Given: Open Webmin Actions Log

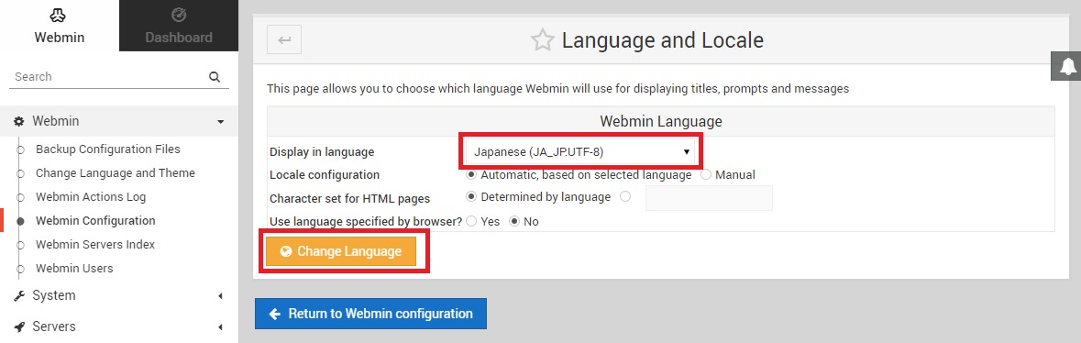Looking at the screenshot, I should coord(91,196).
